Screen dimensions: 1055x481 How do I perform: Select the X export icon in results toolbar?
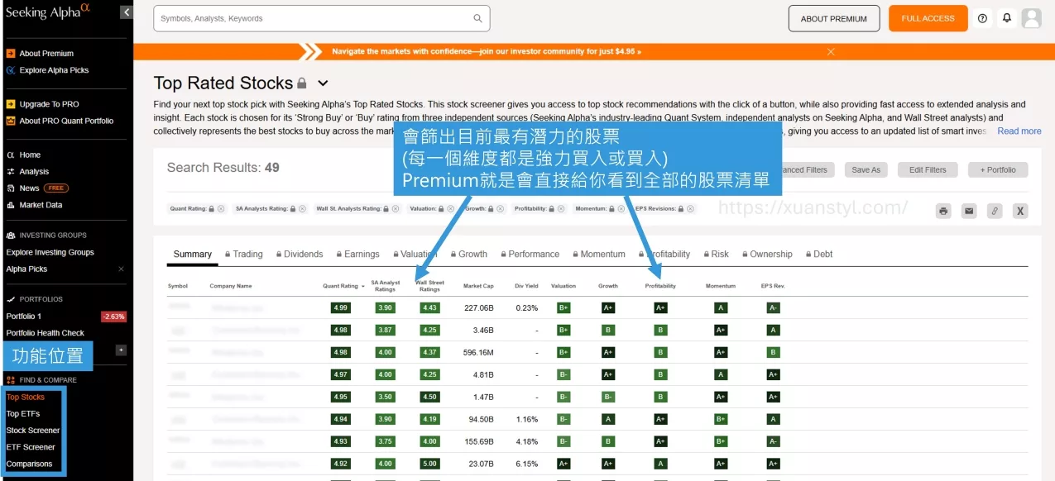[x=1020, y=211]
